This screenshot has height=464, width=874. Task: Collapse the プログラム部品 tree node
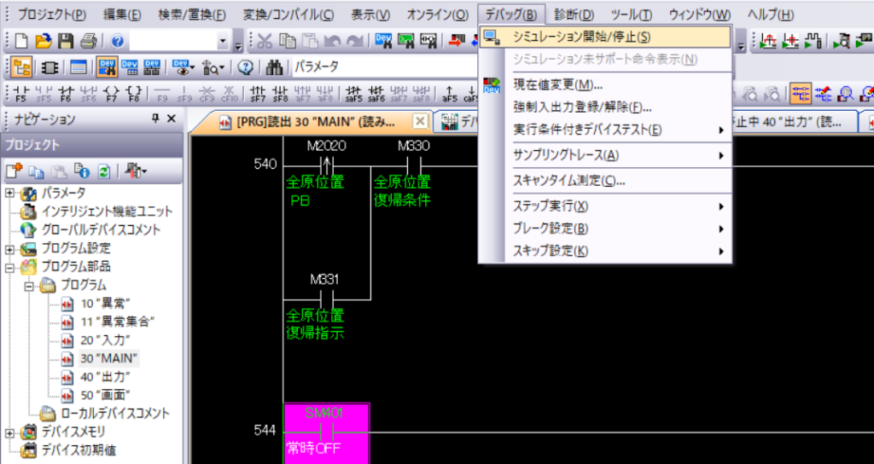coord(10,267)
